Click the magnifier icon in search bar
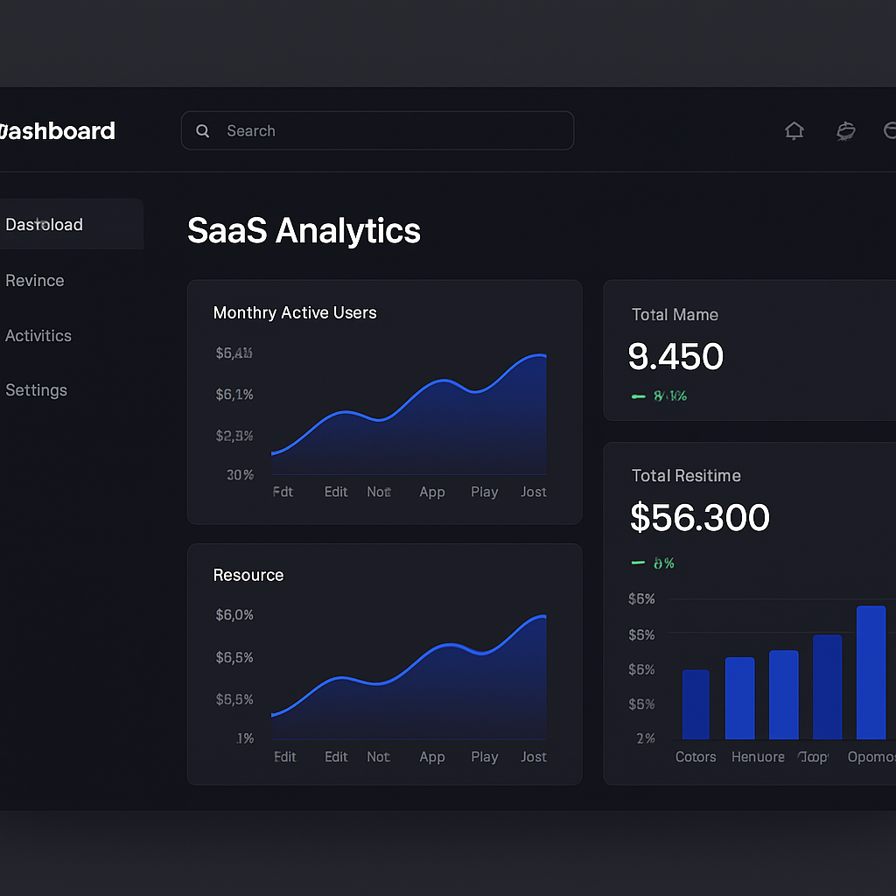 click(202, 131)
